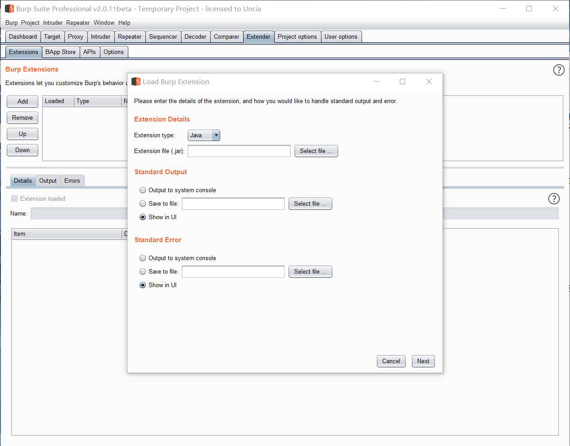This screenshot has width=570, height=446.
Task: Open the Window menu
Action: (x=104, y=23)
